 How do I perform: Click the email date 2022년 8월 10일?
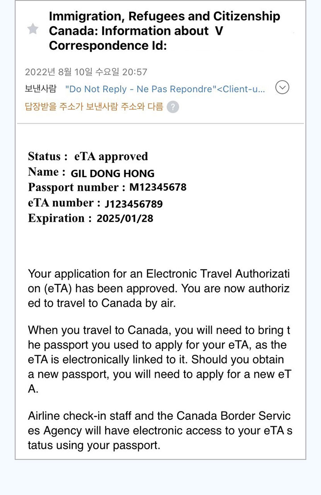[x=86, y=72]
